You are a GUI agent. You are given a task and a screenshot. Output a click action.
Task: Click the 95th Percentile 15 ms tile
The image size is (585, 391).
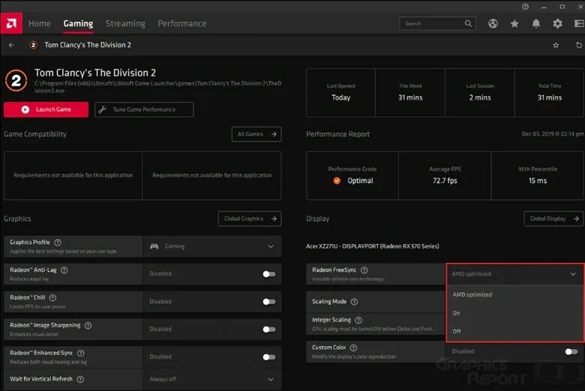[538, 175]
